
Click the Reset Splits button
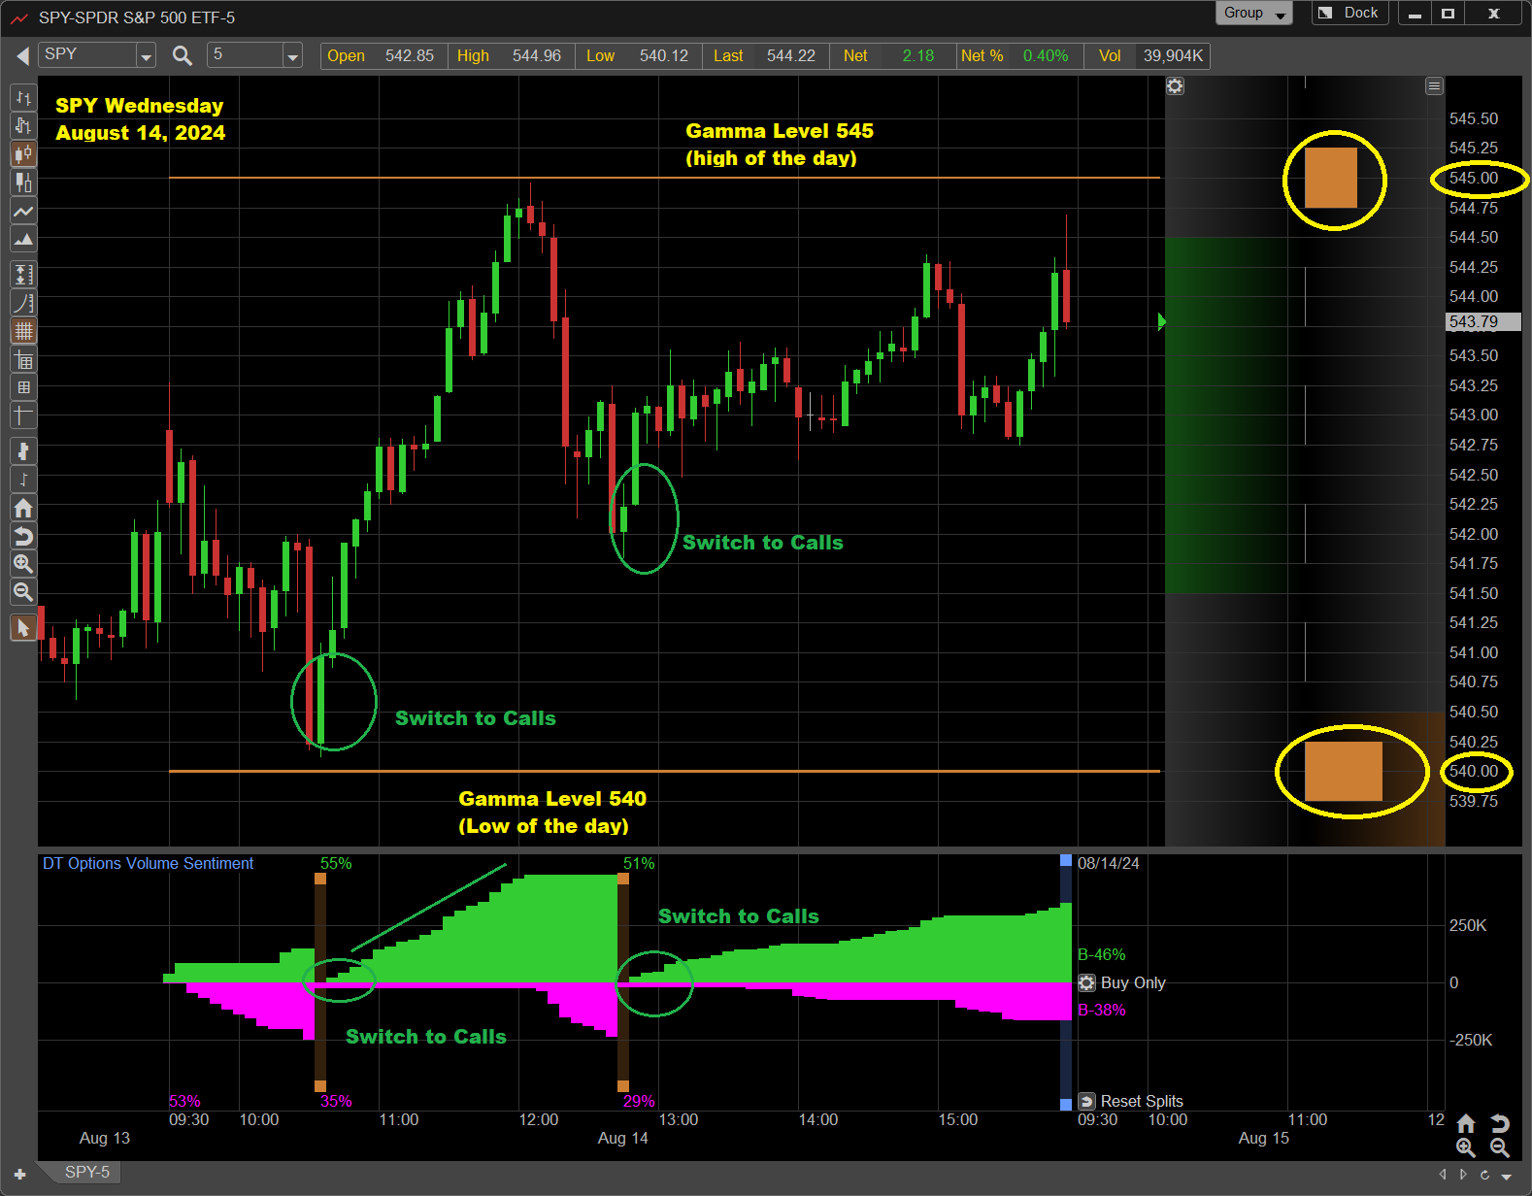pyautogui.click(x=1131, y=1101)
